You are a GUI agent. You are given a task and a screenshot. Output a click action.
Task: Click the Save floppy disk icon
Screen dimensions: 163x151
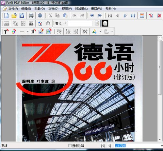(x=22, y=15)
